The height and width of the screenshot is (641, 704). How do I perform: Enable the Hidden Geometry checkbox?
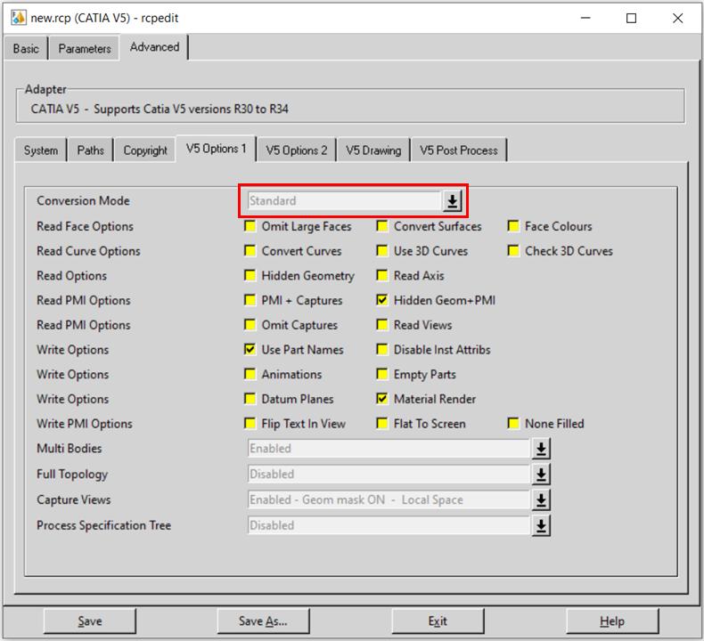(x=250, y=275)
